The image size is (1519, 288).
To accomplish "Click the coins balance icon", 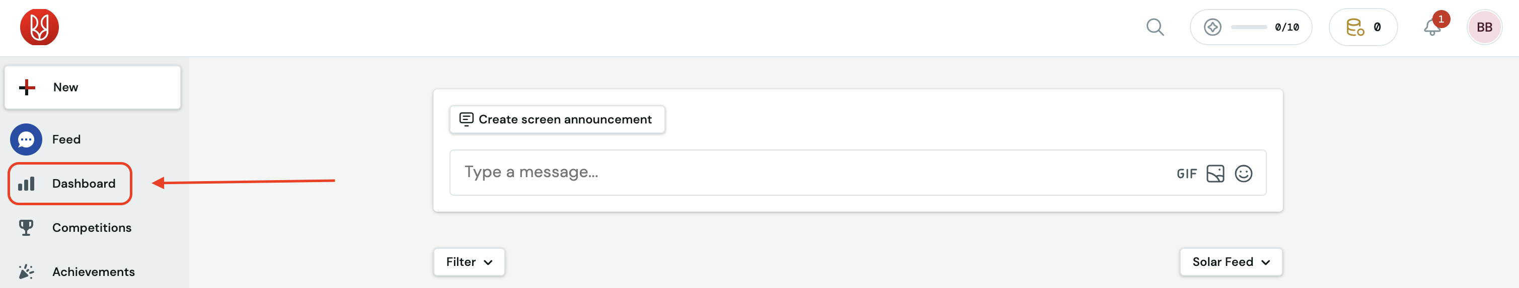I will [x=1354, y=27].
